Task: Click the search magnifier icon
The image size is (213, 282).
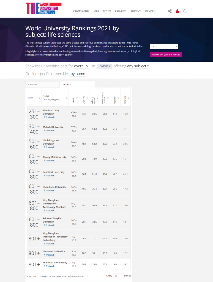Action: [185, 11]
